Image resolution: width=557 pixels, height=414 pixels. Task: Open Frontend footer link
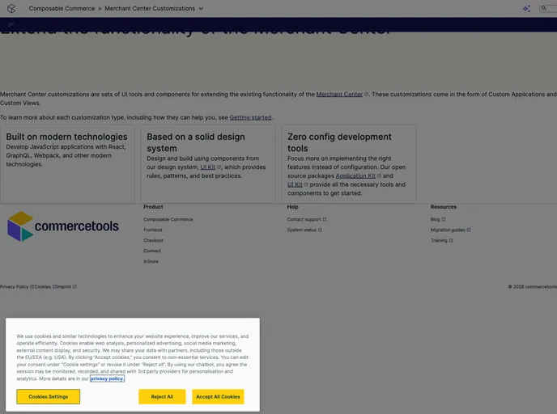tap(153, 230)
